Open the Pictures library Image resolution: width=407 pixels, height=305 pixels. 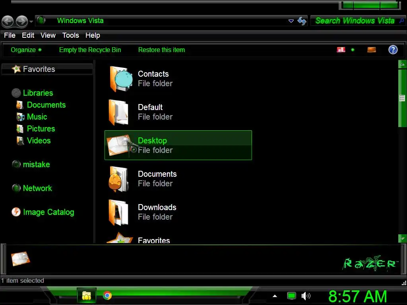41,129
